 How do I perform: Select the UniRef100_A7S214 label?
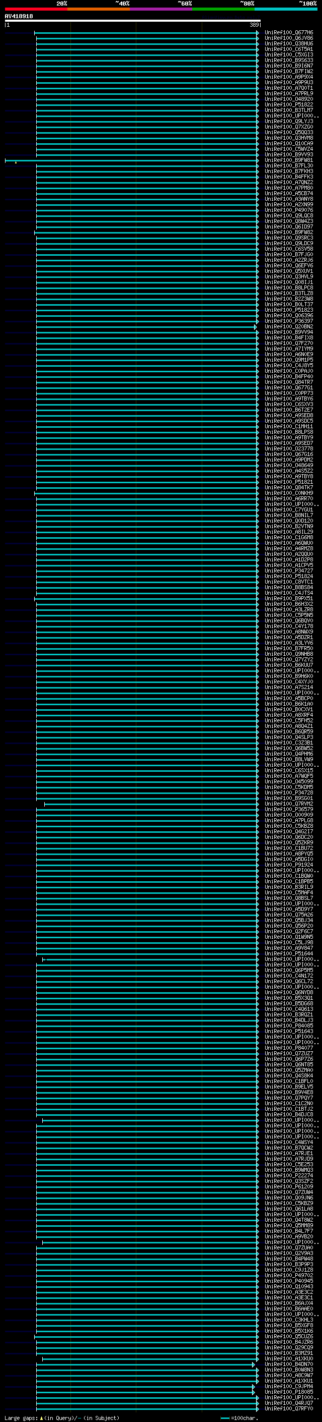289,687
